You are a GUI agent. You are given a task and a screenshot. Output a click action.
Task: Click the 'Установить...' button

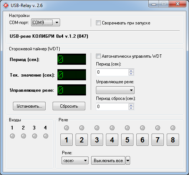[x=29, y=106]
